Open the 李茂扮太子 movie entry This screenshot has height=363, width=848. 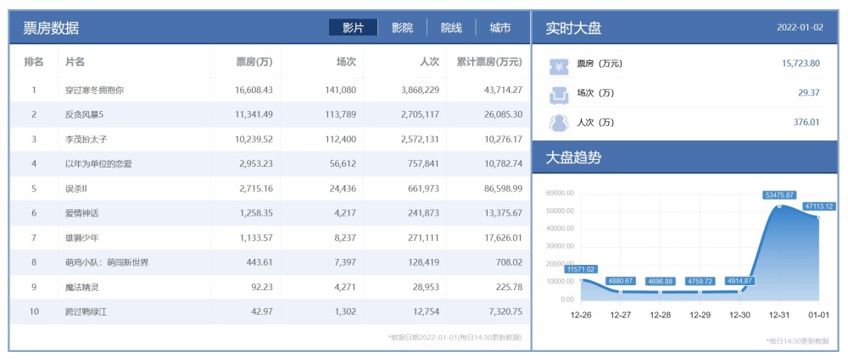86,139
